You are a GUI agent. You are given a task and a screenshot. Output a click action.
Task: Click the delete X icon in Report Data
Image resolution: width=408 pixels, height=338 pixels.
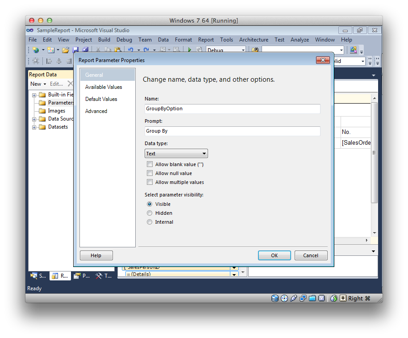point(70,84)
